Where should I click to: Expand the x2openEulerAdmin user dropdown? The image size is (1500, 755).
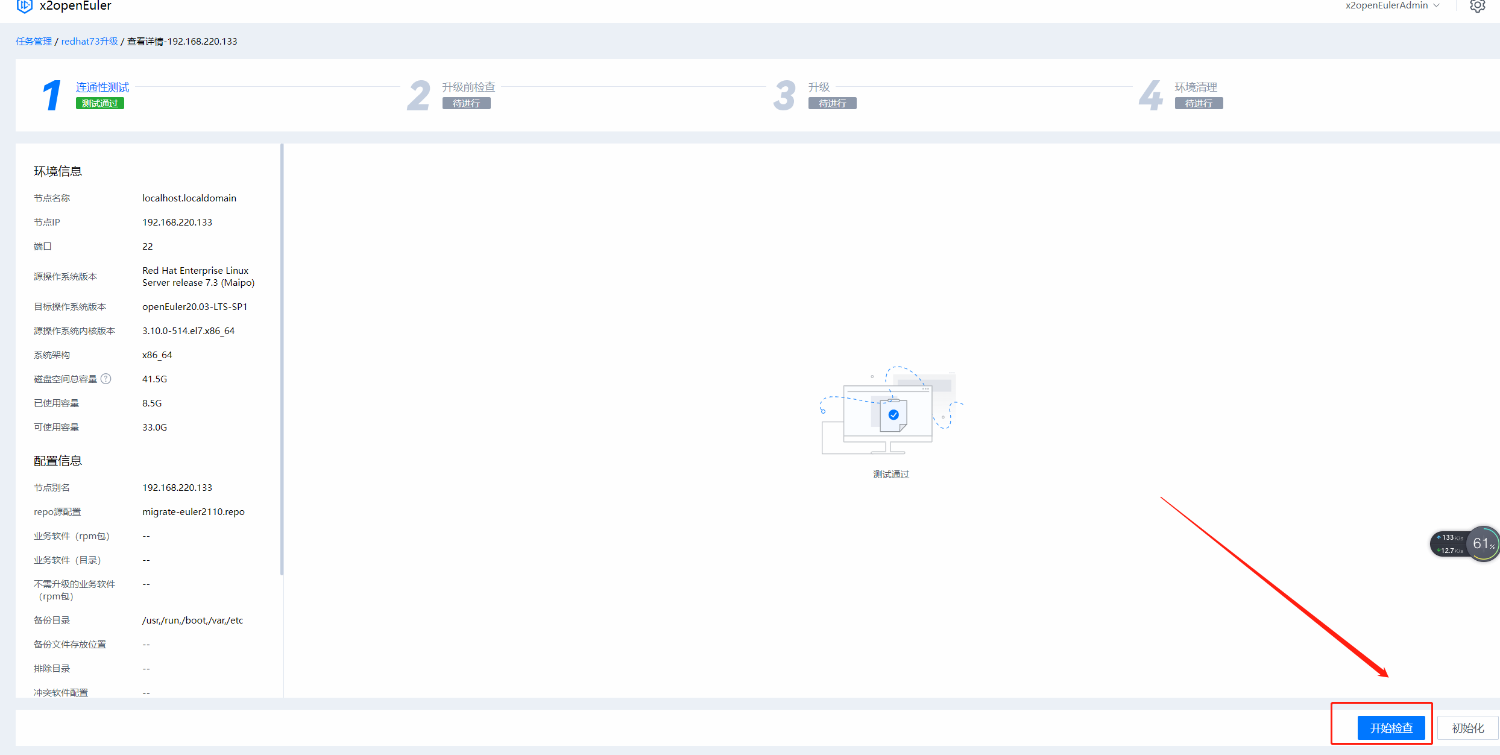(x=1392, y=6)
